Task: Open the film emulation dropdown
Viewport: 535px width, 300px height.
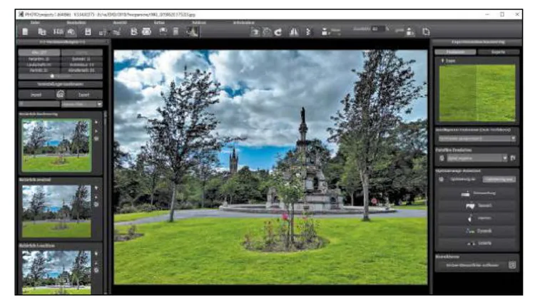Action: click(x=477, y=158)
